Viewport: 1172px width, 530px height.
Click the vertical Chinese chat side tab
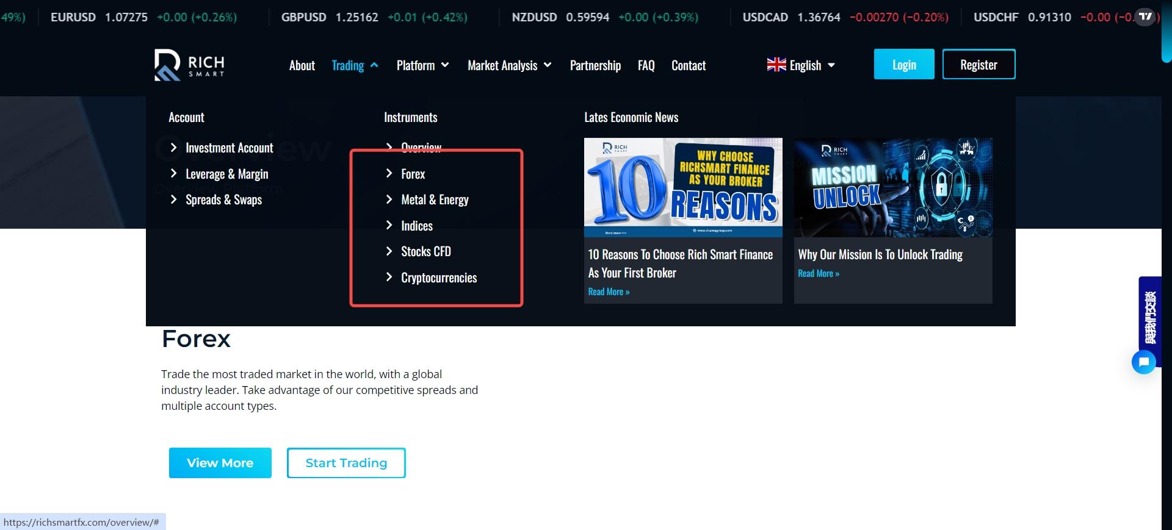1149,317
